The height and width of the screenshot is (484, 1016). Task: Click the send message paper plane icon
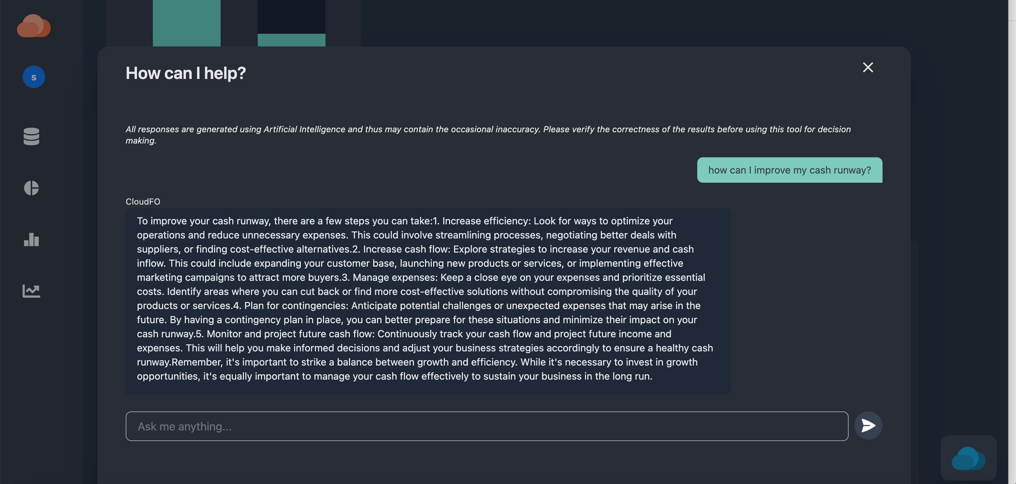tap(868, 426)
